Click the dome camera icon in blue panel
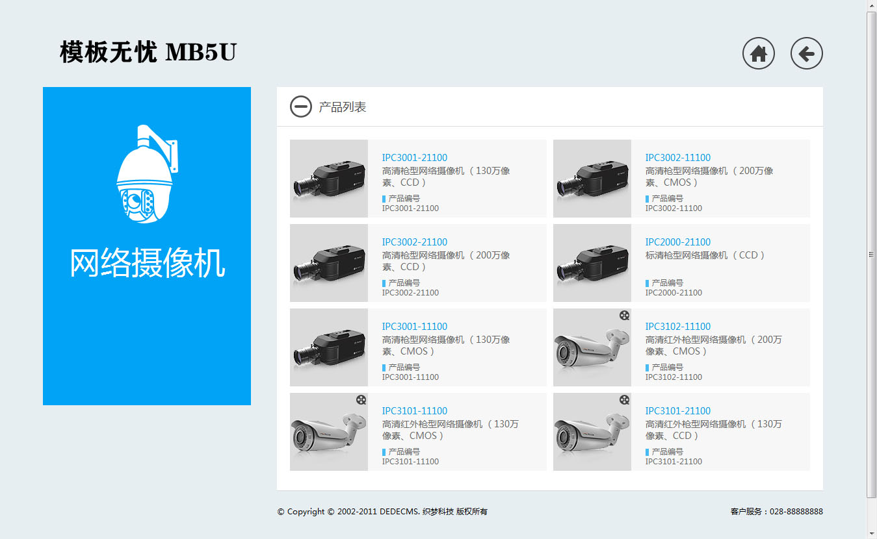The image size is (877, 539). 146,175
